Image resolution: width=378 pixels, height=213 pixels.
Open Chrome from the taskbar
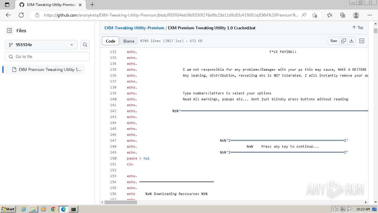click(53, 209)
